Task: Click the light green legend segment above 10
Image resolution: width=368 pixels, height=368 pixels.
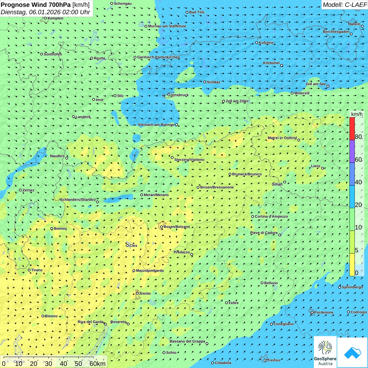Action: 352,219
